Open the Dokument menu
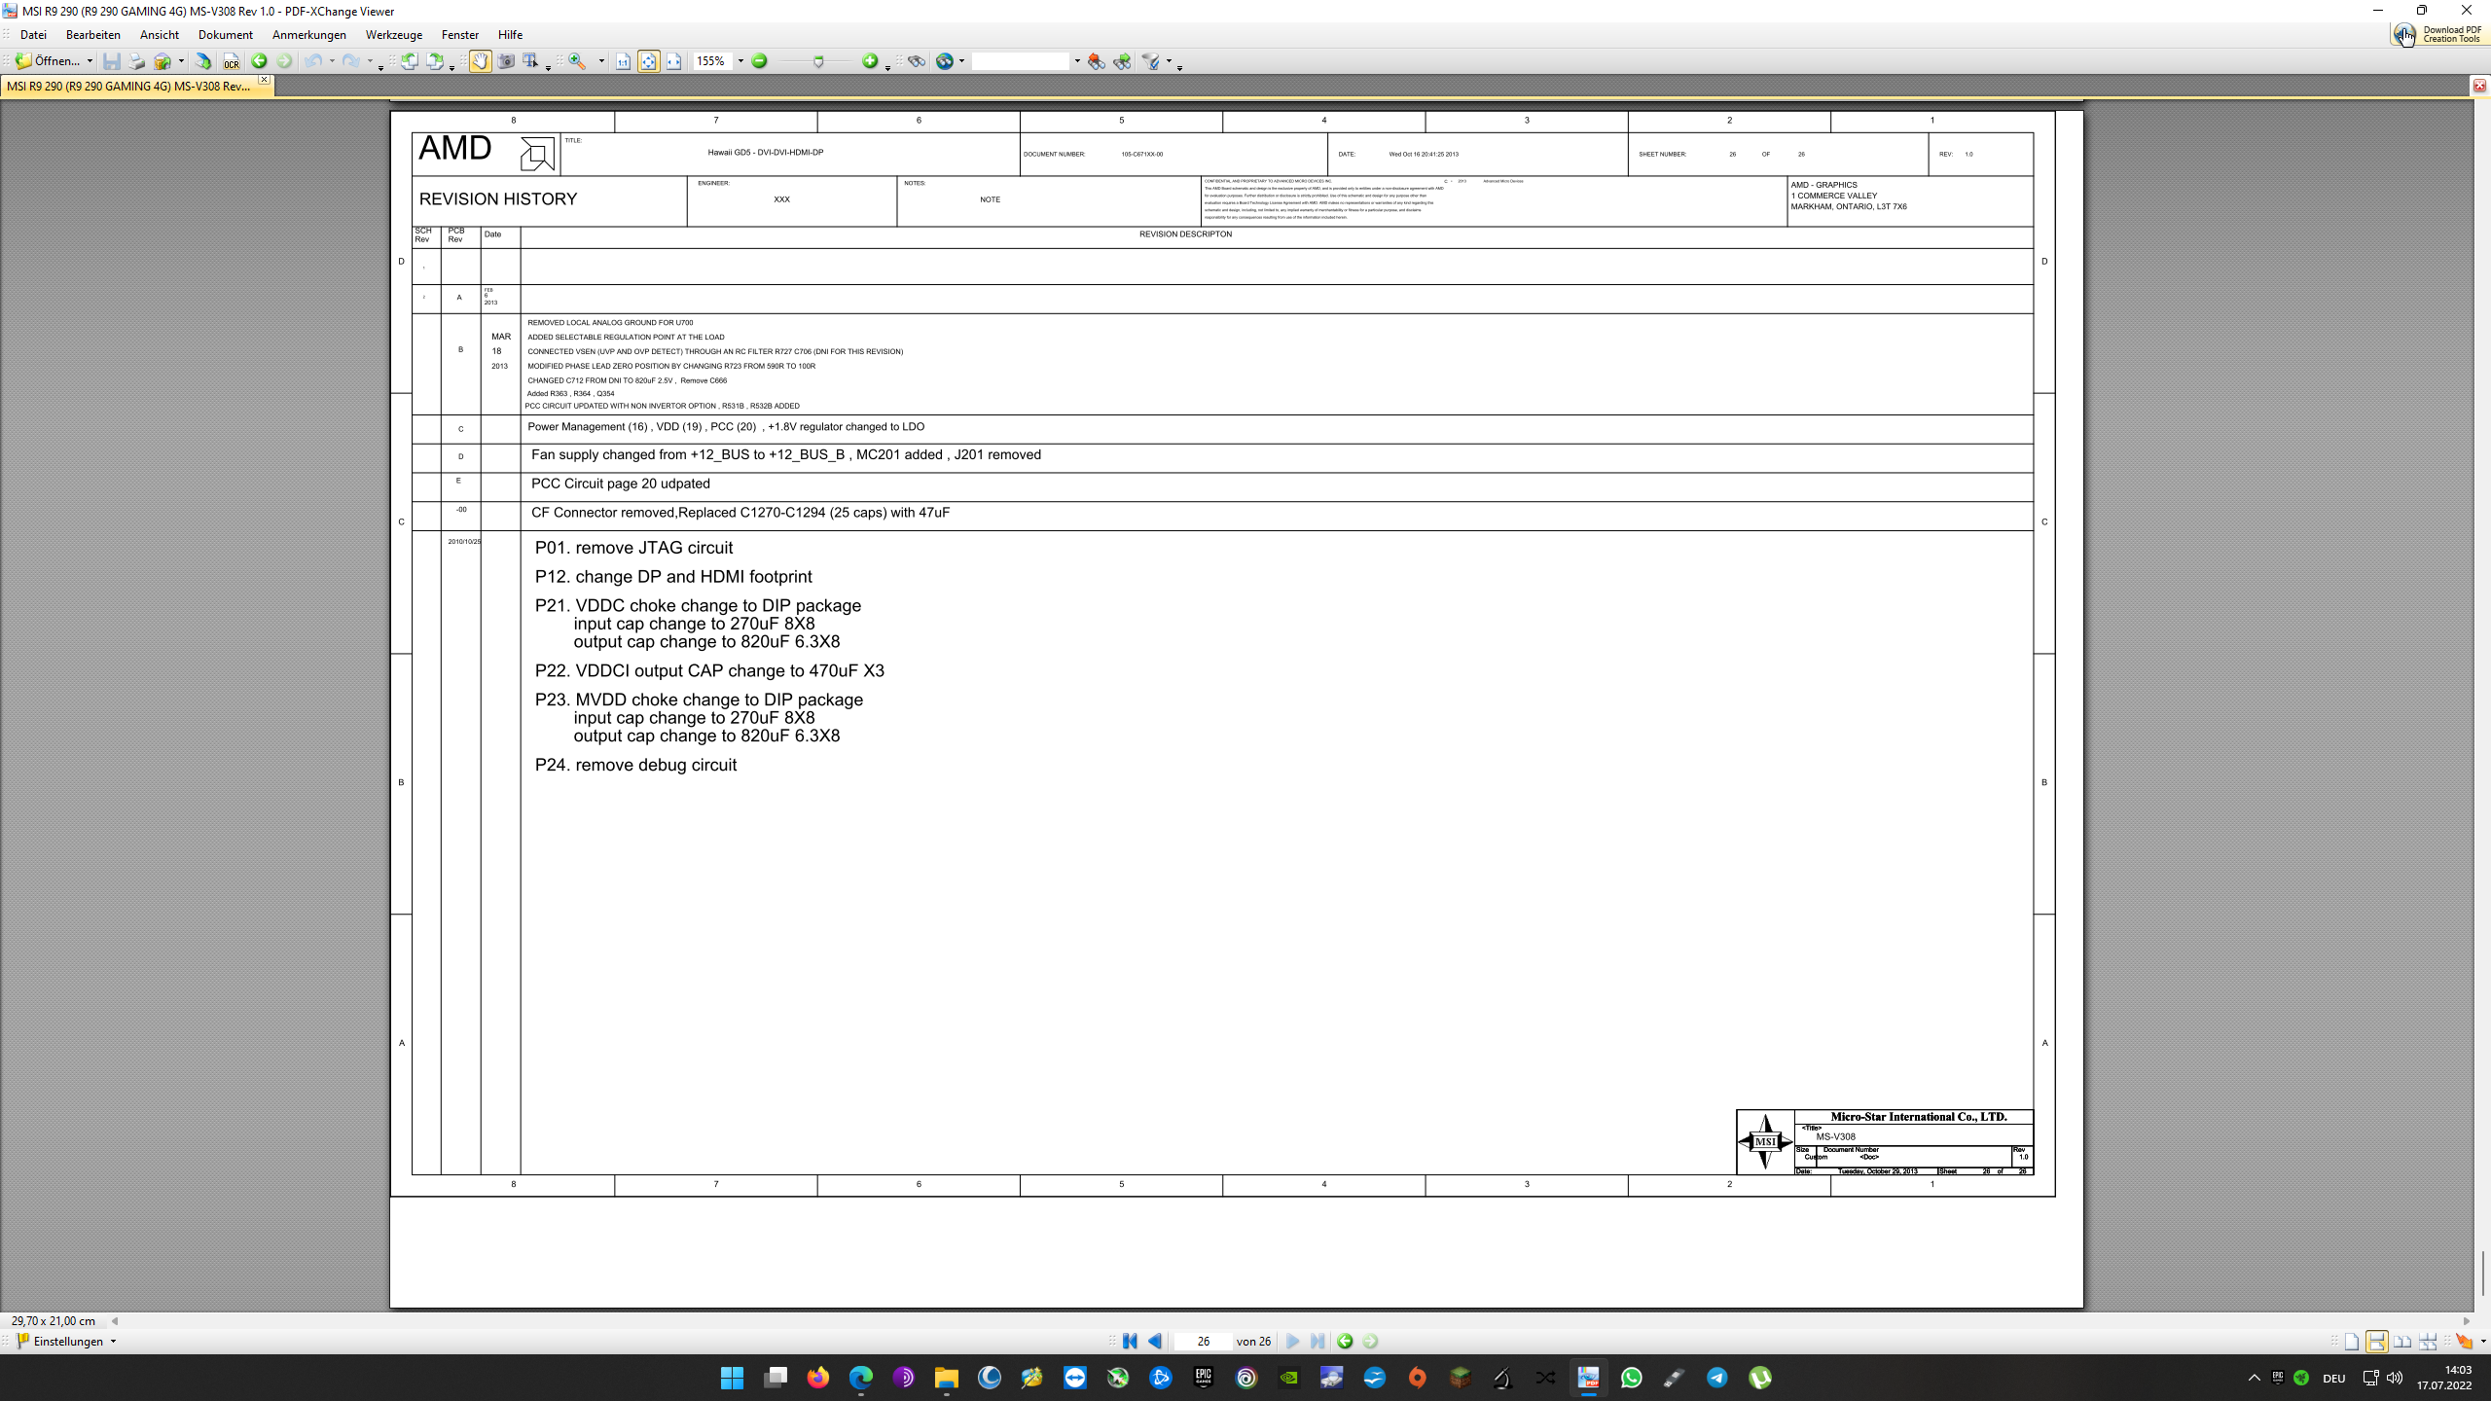Image resolution: width=2491 pixels, height=1401 pixels. pos(226,35)
